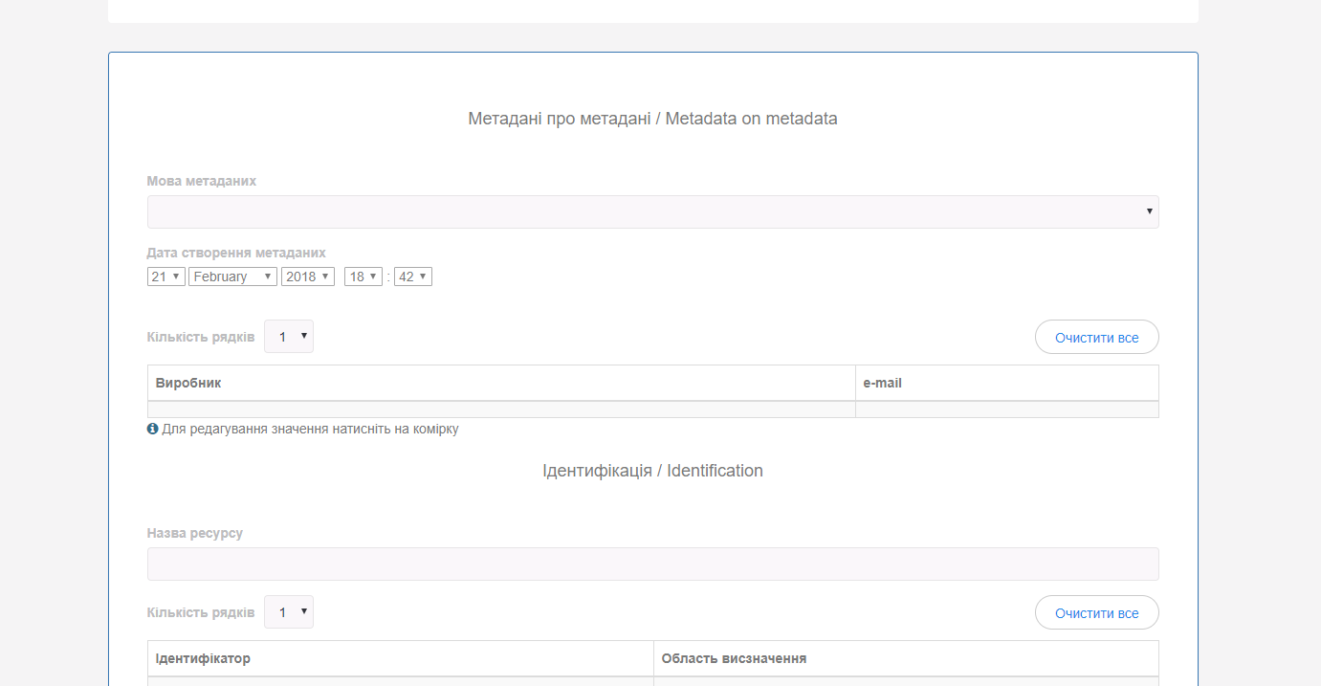Click the Назва ресурсу input field
This screenshot has height=686, width=1321.
652,564
